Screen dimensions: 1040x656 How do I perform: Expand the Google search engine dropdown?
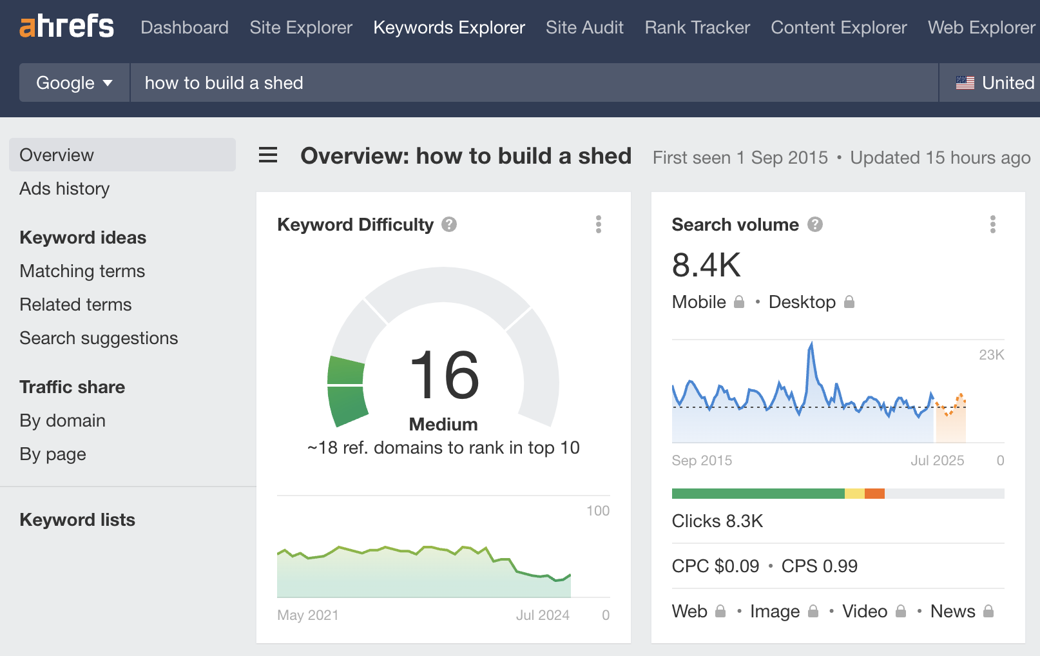coord(75,82)
